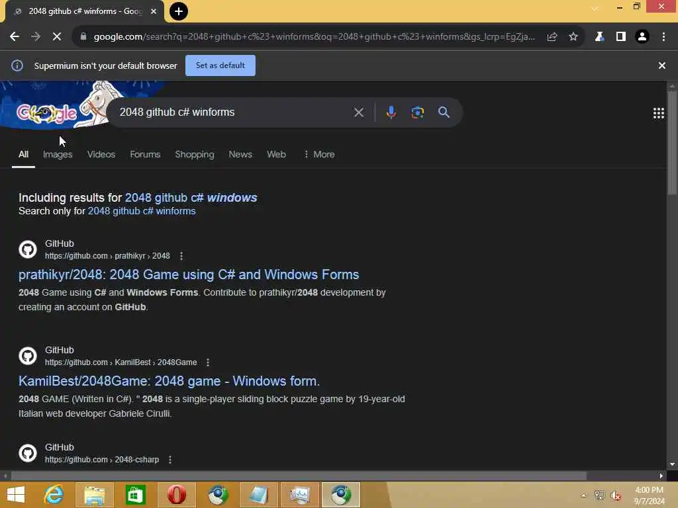Open a new browser tab
This screenshot has height=508, width=678.
point(179,11)
